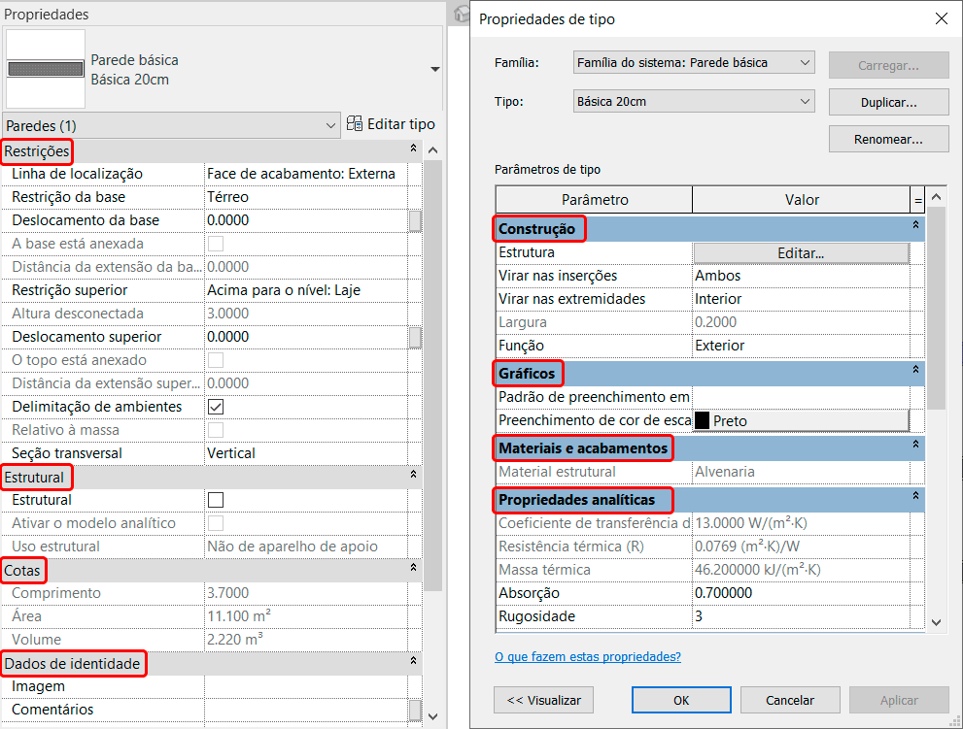This screenshot has width=963, height=729.
Task: Expand the wall type selector arrow
Action: click(x=434, y=70)
